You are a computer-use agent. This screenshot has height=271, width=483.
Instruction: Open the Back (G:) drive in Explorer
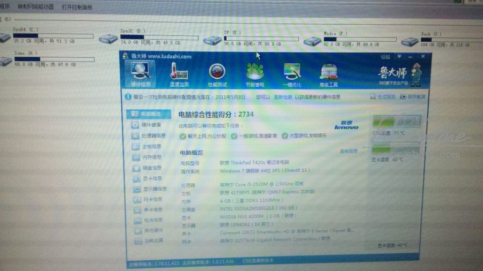442,39
